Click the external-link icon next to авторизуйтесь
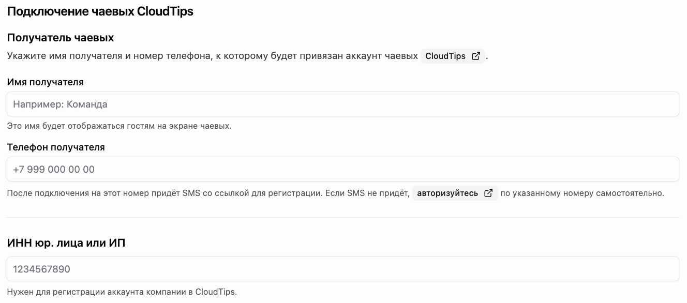687x303 pixels. tap(488, 193)
